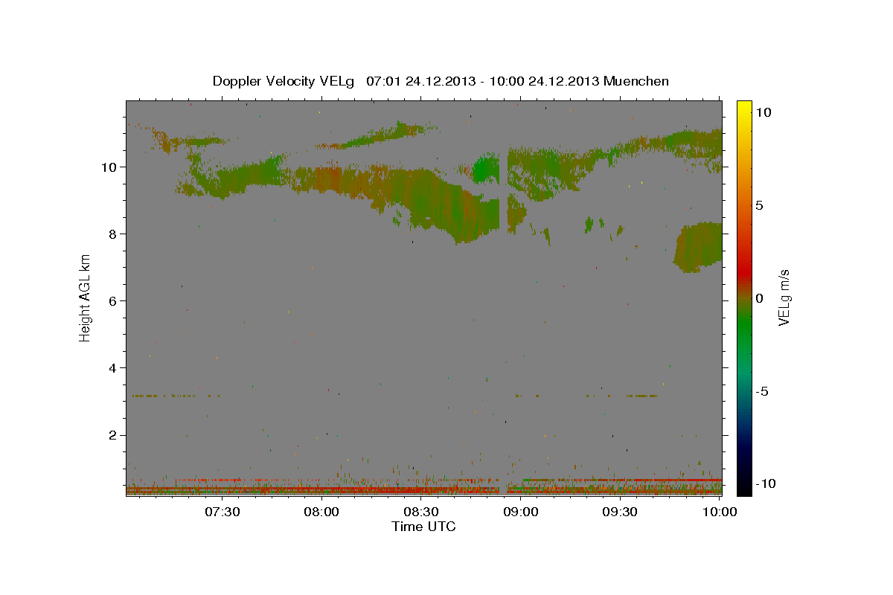Click the colorbar tick label 5
This screenshot has height=595, width=893.
tap(761, 205)
